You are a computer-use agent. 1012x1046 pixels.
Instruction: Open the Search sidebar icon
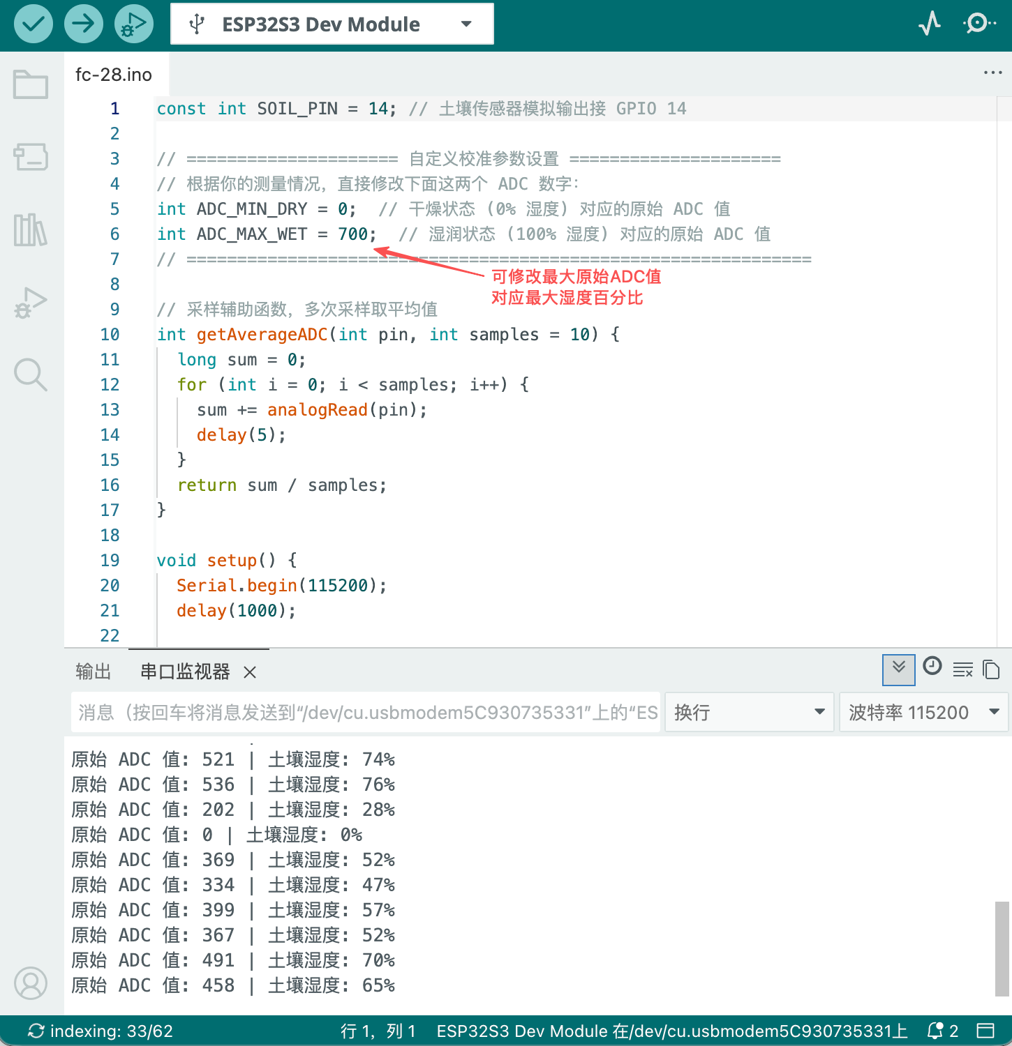tap(31, 375)
